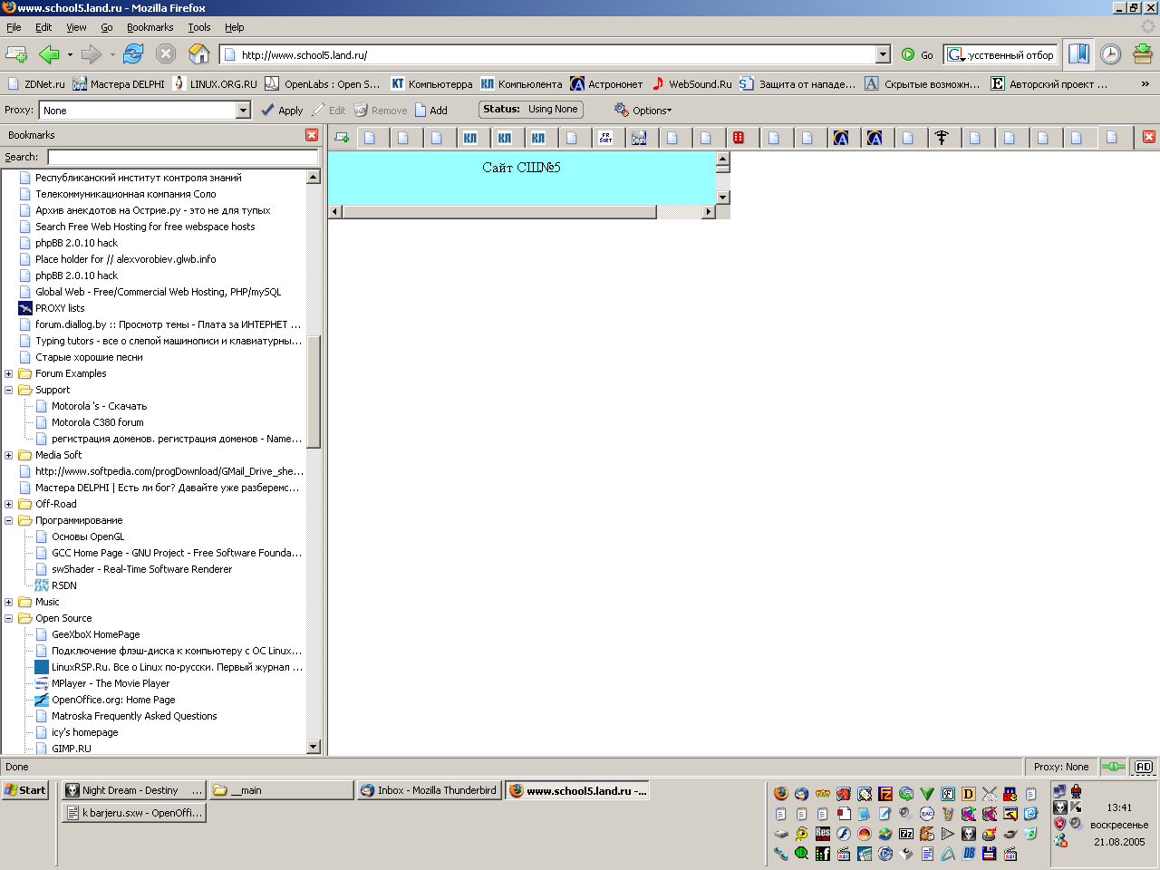Open the View menu
The height and width of the screenshot is (870, 1160).
[76, 27]
